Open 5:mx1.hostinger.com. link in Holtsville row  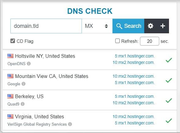(135, 56)
